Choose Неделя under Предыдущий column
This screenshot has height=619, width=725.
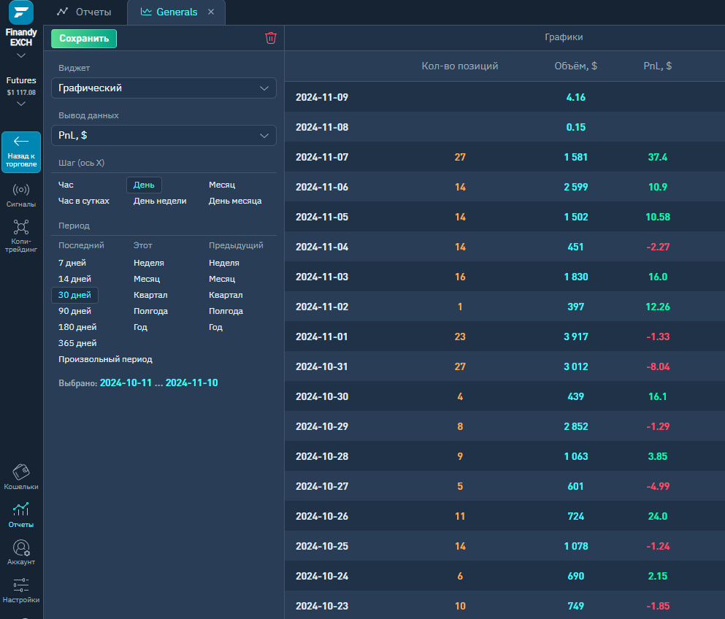(224, 263)
